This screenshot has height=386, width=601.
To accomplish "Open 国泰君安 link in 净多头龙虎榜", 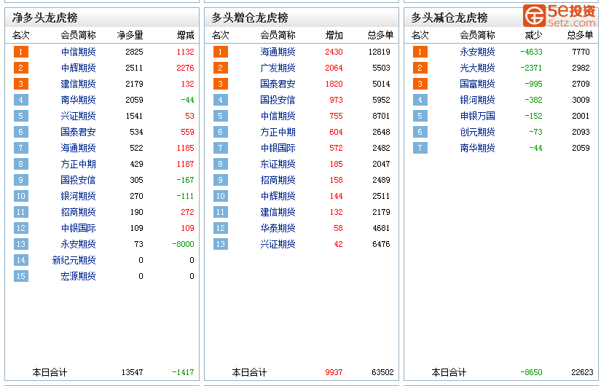I will 78,132.
